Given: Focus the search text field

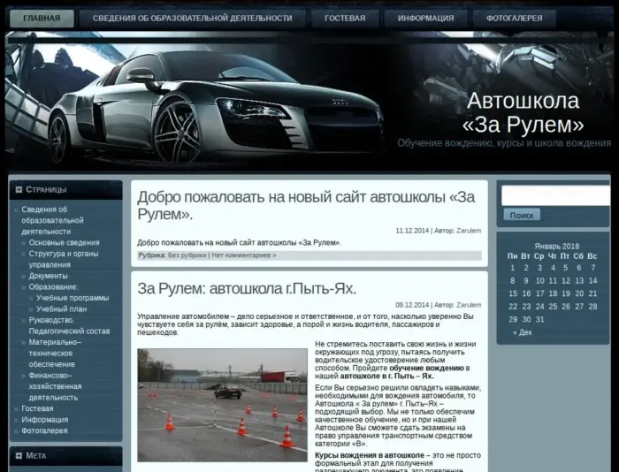Looking at the screenshot, I should [x=555, y=195].
